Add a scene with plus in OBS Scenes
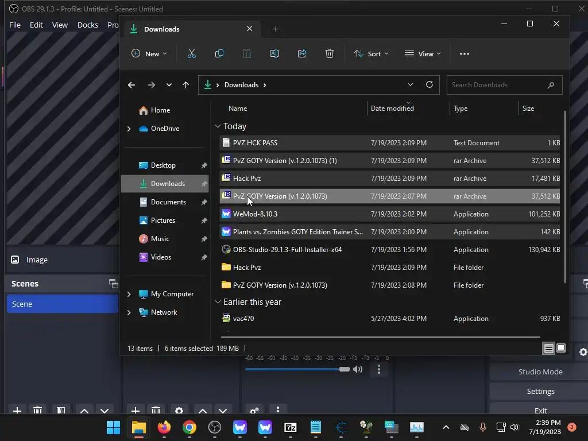 (x=17, y=411)
